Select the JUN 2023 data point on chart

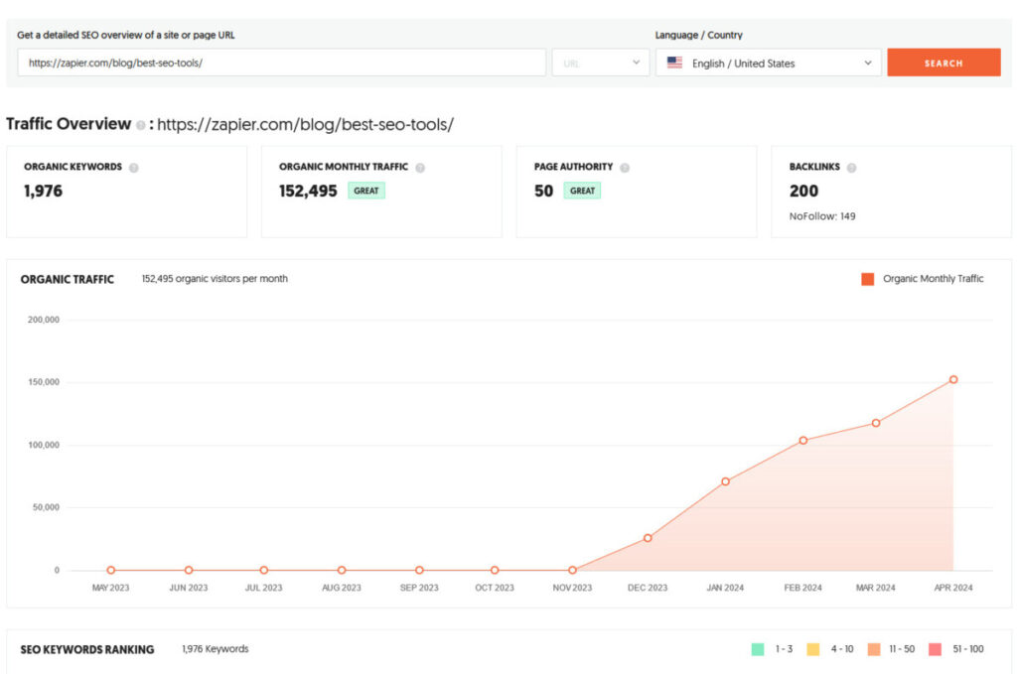tap(188, 571)
